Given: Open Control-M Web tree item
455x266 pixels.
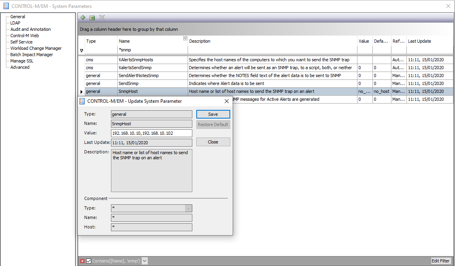Looking at the screenshot, I should pos(24,36).
